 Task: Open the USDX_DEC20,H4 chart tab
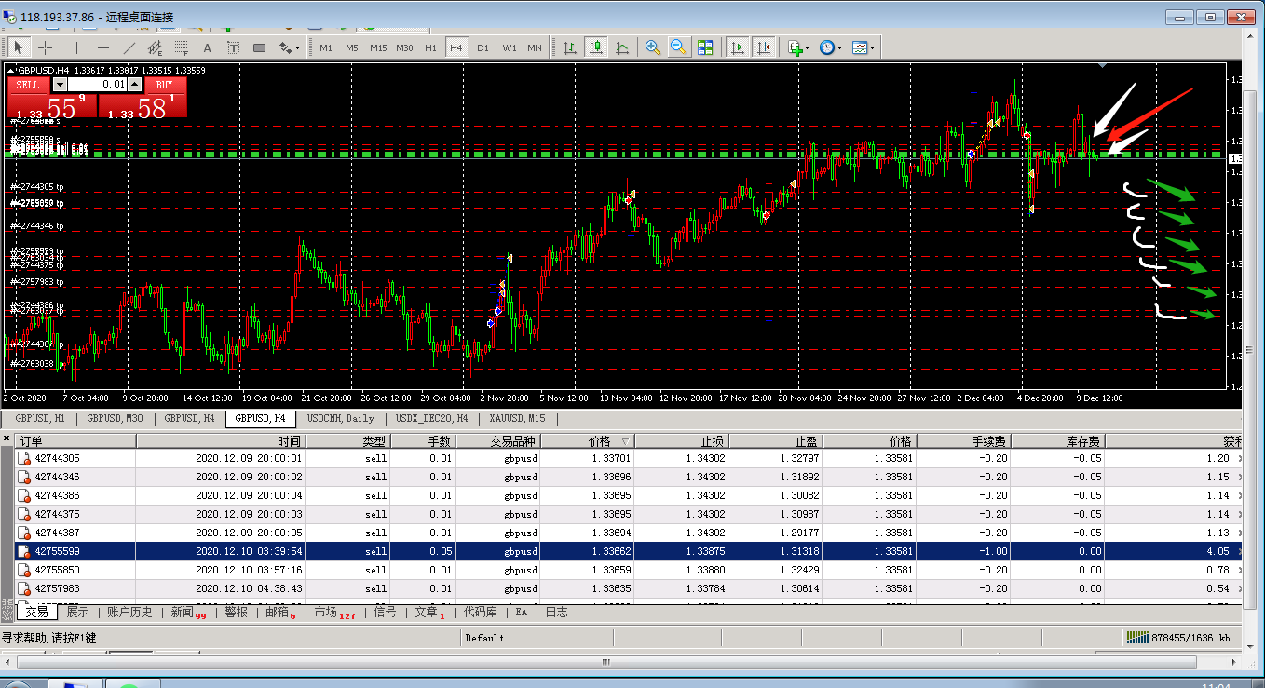click(x=431, y=419)
